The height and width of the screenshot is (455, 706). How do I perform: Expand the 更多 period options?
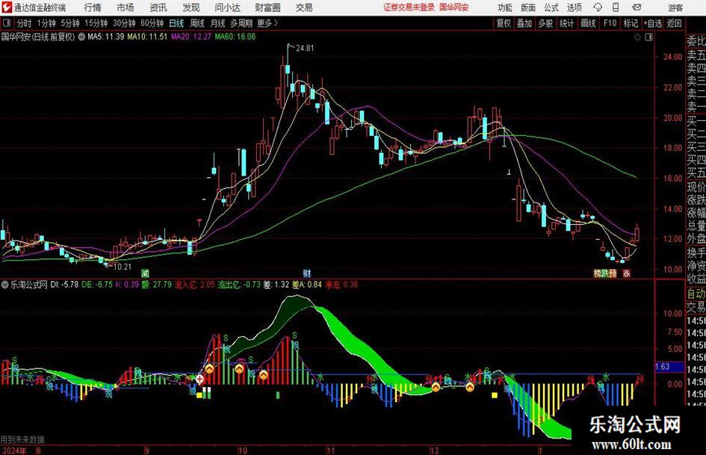click(267, 23)
